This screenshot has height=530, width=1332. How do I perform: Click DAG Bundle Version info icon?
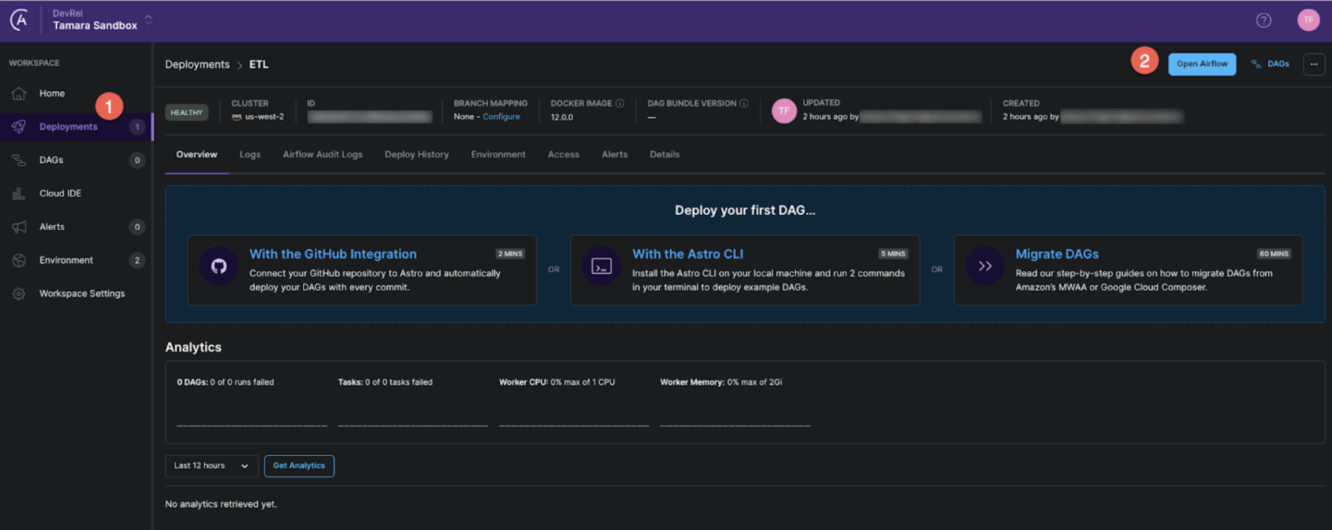pyautogui.click(x=744, y=104)
